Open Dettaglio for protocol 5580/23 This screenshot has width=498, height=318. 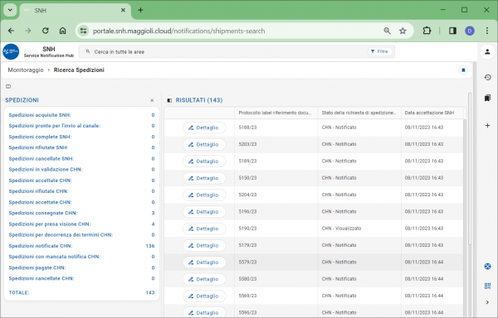(204, 279)
